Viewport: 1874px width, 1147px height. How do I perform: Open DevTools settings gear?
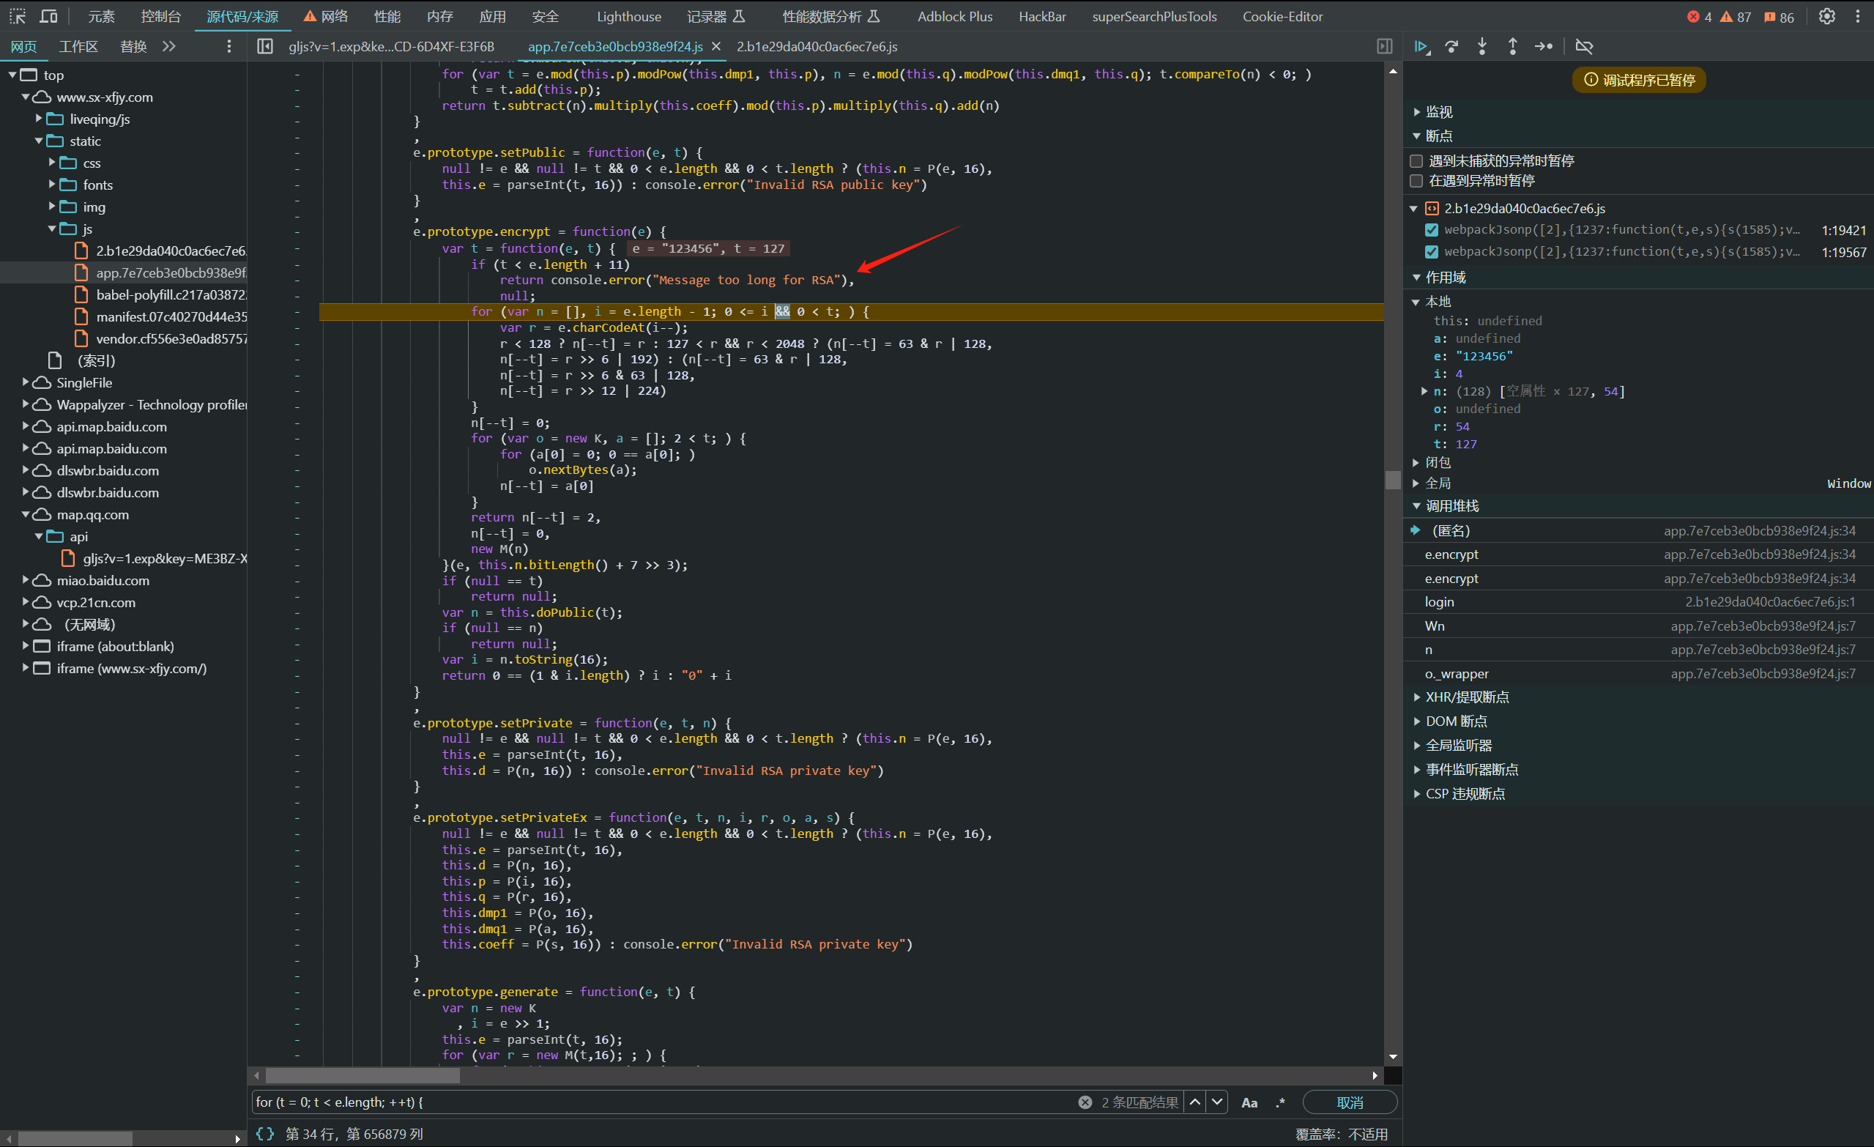point(1827,16)
